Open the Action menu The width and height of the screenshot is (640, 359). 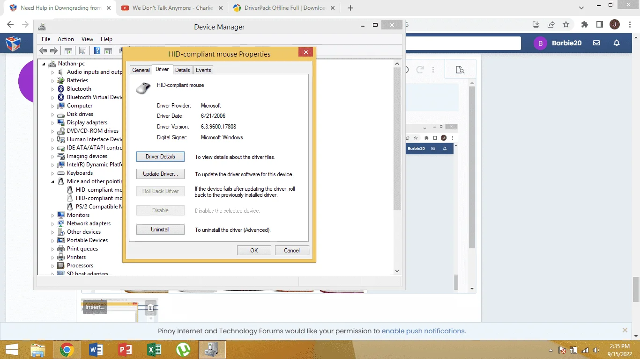coord(66,39)
